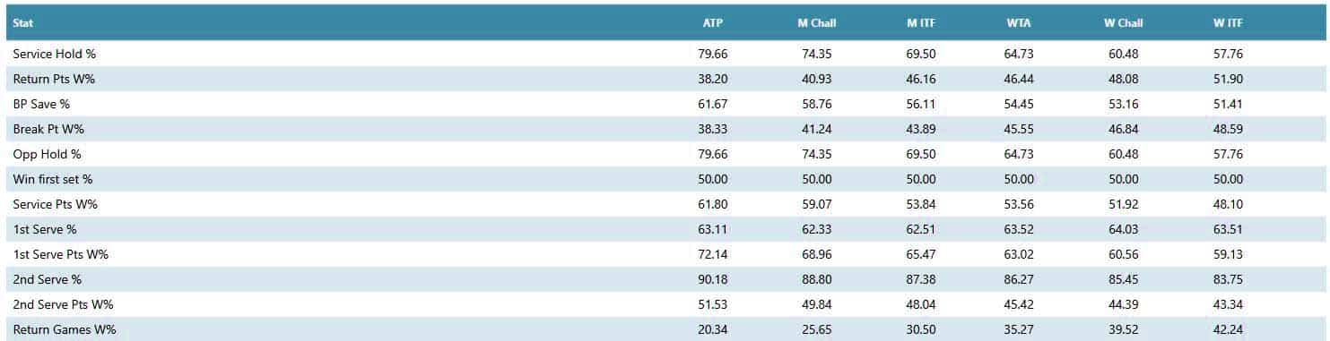1330x341 pixels.
Task: Select the Service Pts W% row label
Action: tap(55, 204)
